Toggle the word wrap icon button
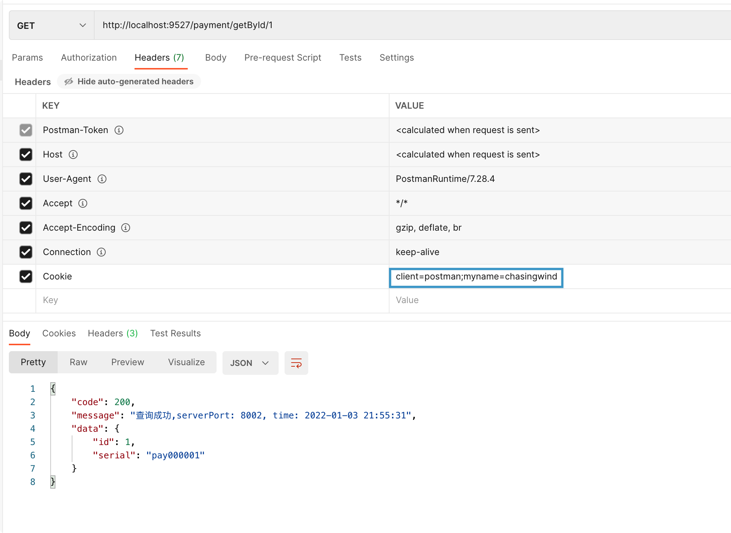The image size is (731, 533). click(296, 363)
